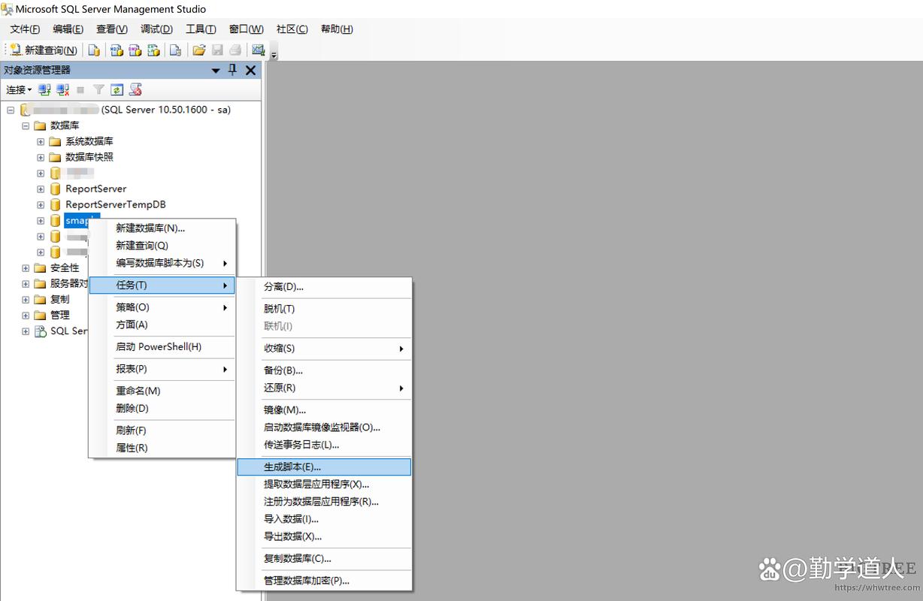Choose 新建数据库(N)... from context menu
923x601 pixels.
162,228
